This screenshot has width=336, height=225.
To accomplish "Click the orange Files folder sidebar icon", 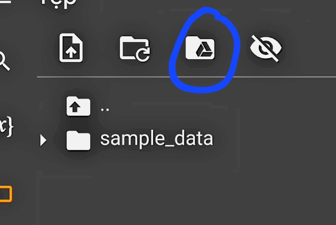I will pos(6,194).
